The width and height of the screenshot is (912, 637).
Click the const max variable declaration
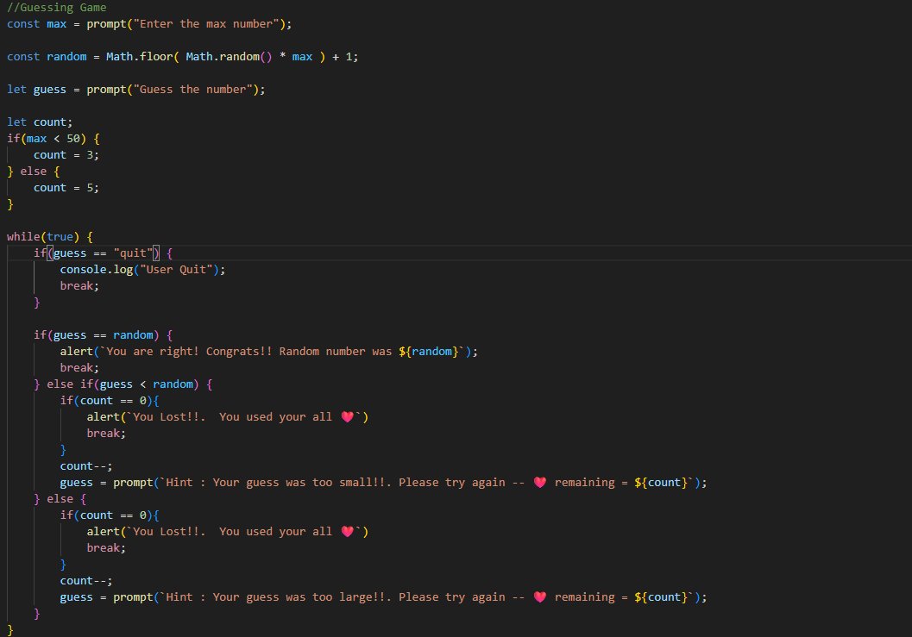38,23
